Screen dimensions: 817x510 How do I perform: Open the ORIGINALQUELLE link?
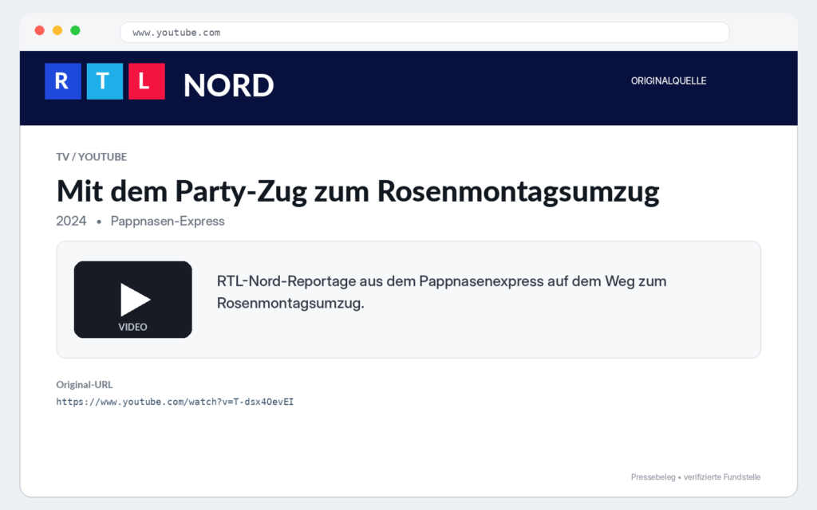[x=669, y=80]
